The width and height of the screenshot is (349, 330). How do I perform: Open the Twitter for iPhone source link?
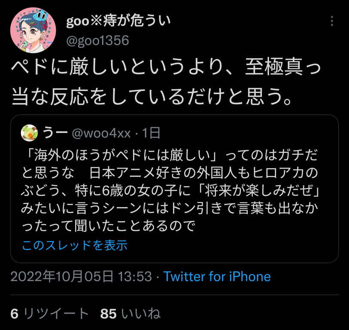click(217, 277)
